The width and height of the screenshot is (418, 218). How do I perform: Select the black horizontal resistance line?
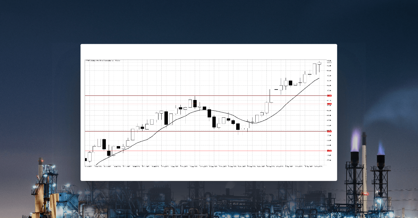click(x=209, y=95)
